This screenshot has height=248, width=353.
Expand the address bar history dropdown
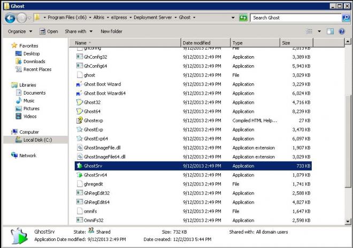[x=233, y=18]
